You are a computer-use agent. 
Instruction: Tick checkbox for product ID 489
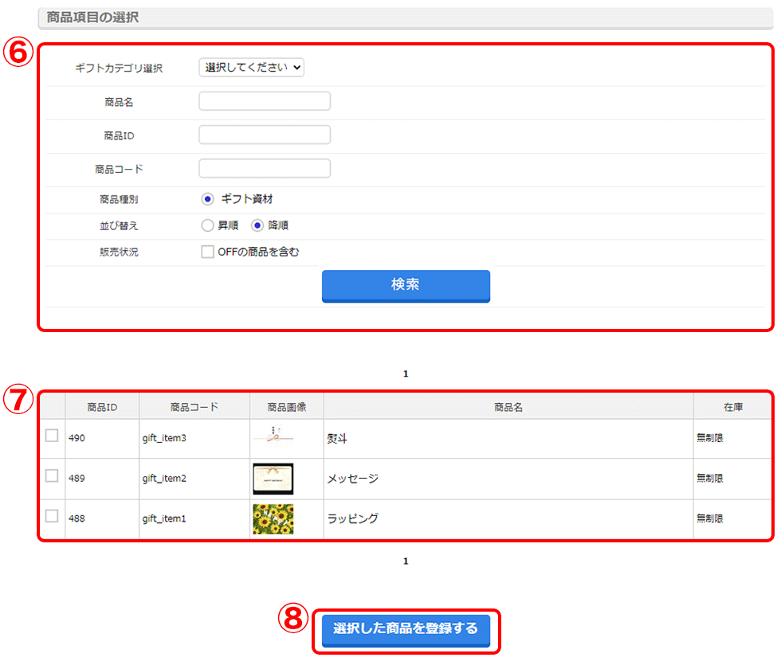click(x=52, y=475)
